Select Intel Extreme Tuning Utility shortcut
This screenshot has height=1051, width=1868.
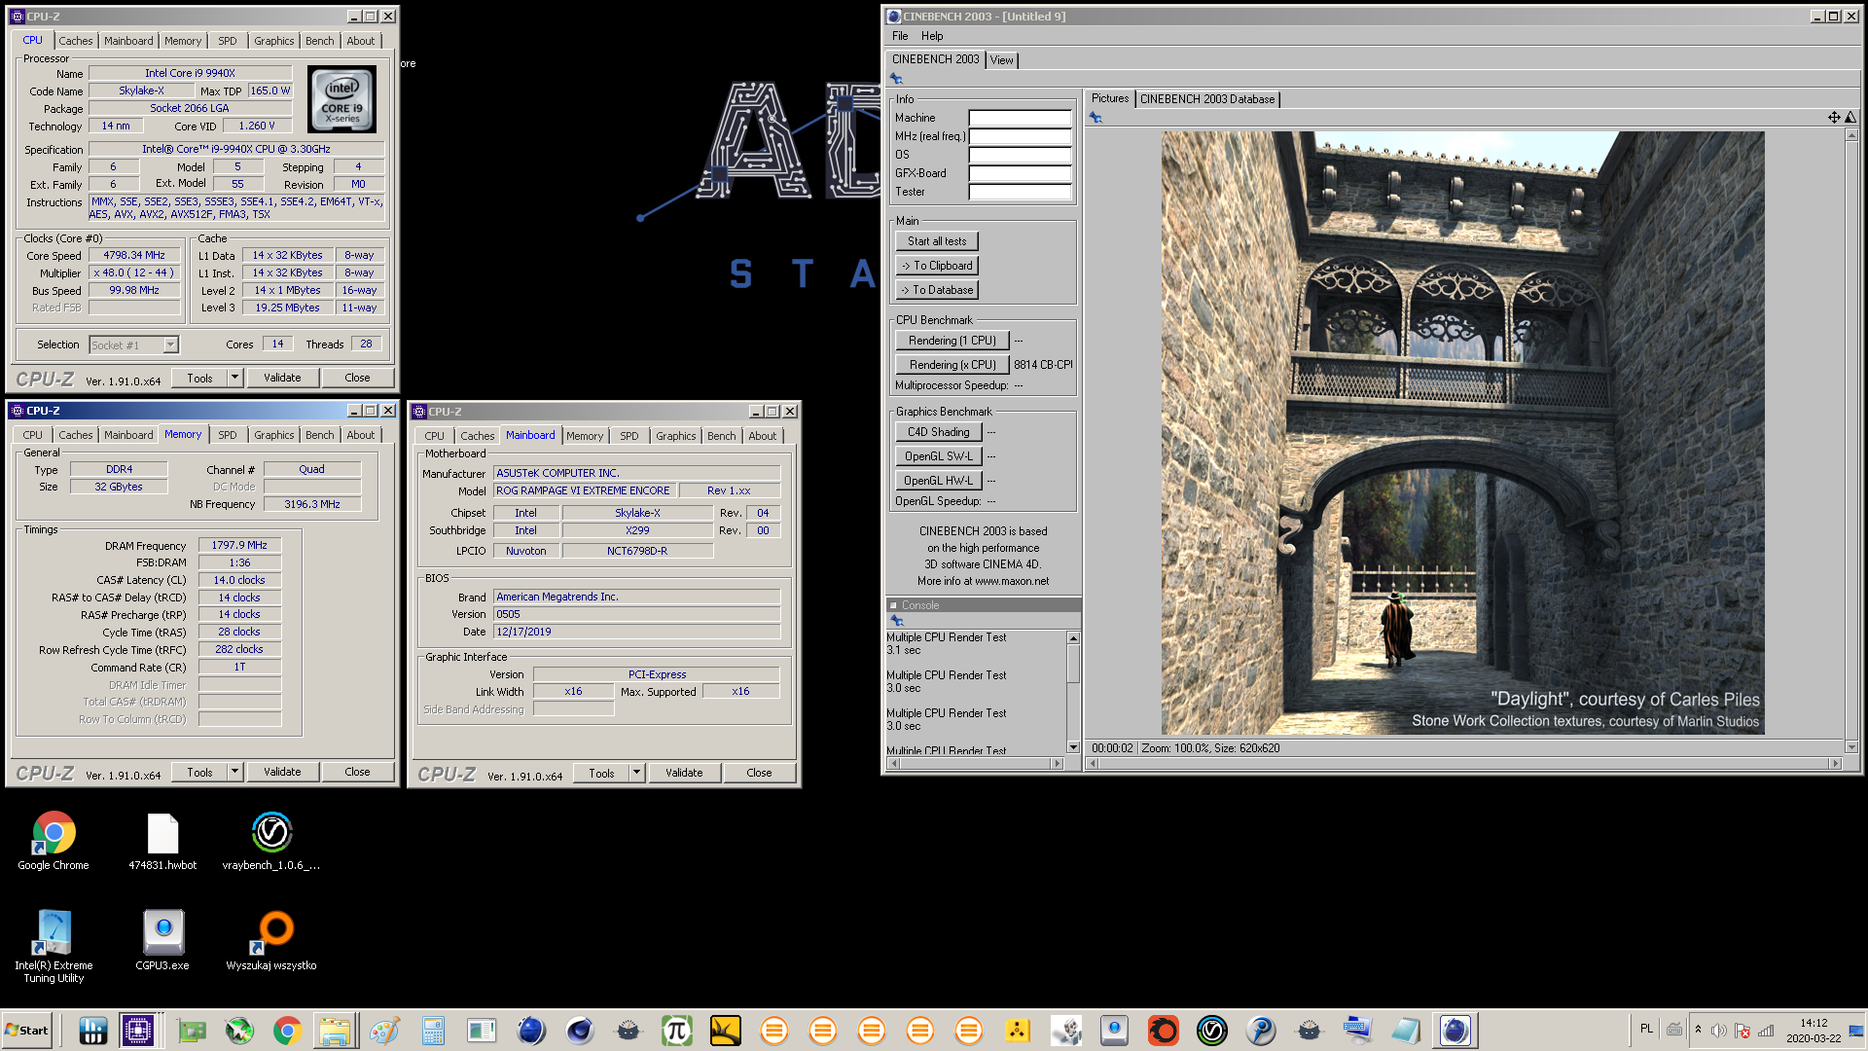coord(54,946)
